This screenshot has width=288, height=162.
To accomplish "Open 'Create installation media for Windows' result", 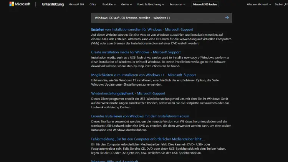I will (x=136, y=52).
